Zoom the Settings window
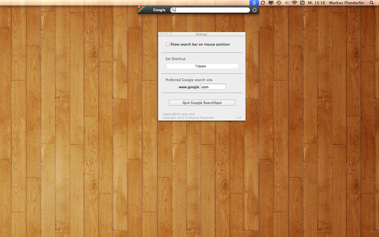379x237 pixels. [171, 34]
